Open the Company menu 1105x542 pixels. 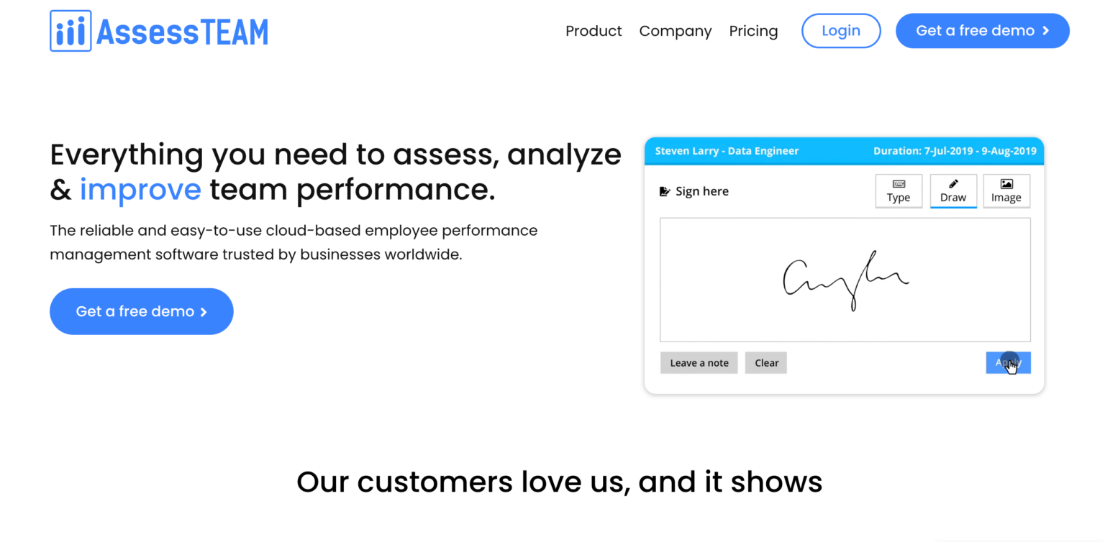pyautogui.click(x=675, y=31)
